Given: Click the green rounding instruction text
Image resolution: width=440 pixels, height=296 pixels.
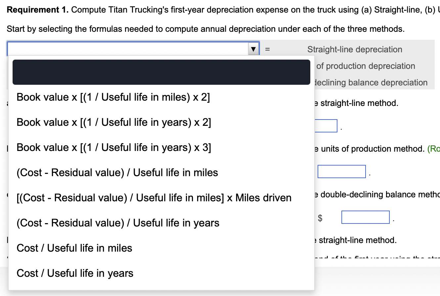Looking at the screenshot, I should point(434,149).
